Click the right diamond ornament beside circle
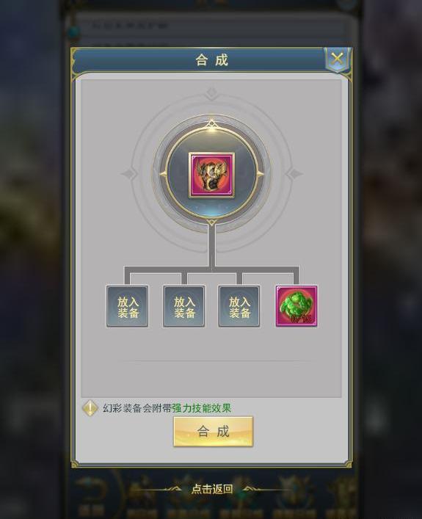The height and width of the screenshot is (519, 422). pos(294,174)
